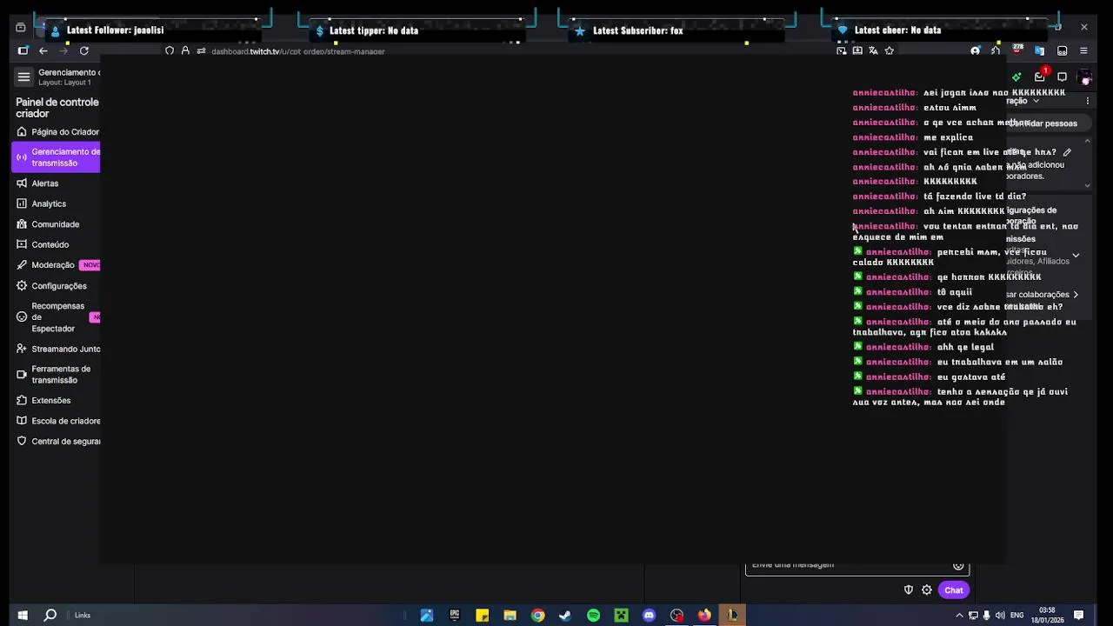Open Central de segurança
1113x626 pixels.
57,442
